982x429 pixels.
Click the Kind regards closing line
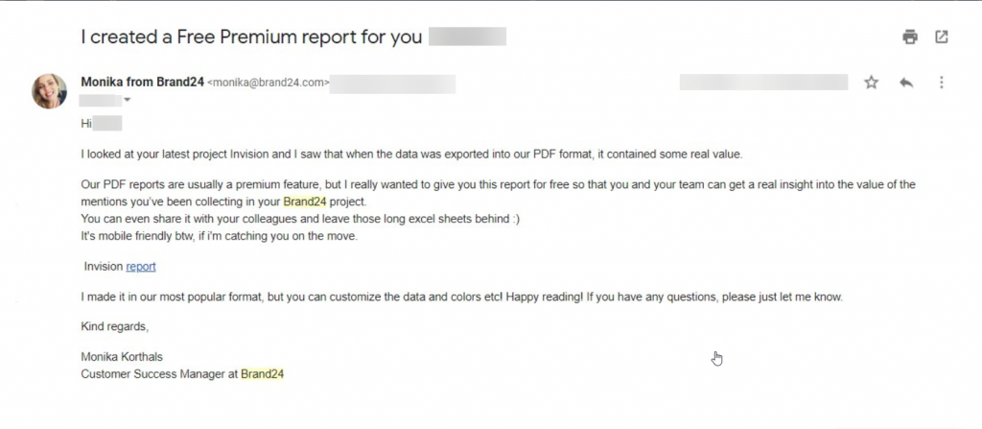coord(115,326)
